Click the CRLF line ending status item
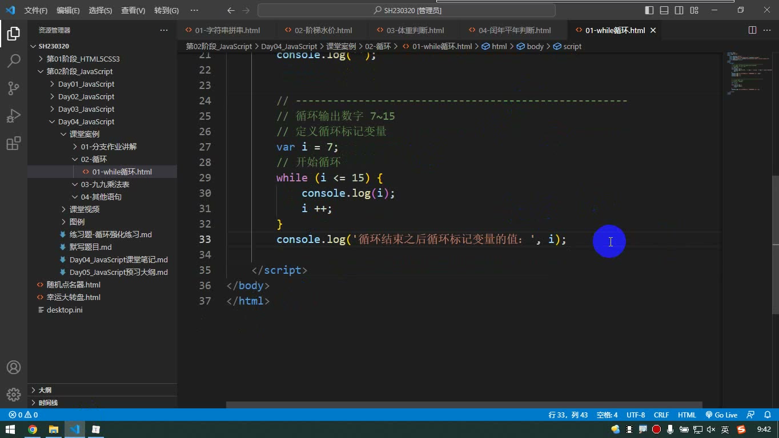Screen dimensions: 779x438 [661, 415]
